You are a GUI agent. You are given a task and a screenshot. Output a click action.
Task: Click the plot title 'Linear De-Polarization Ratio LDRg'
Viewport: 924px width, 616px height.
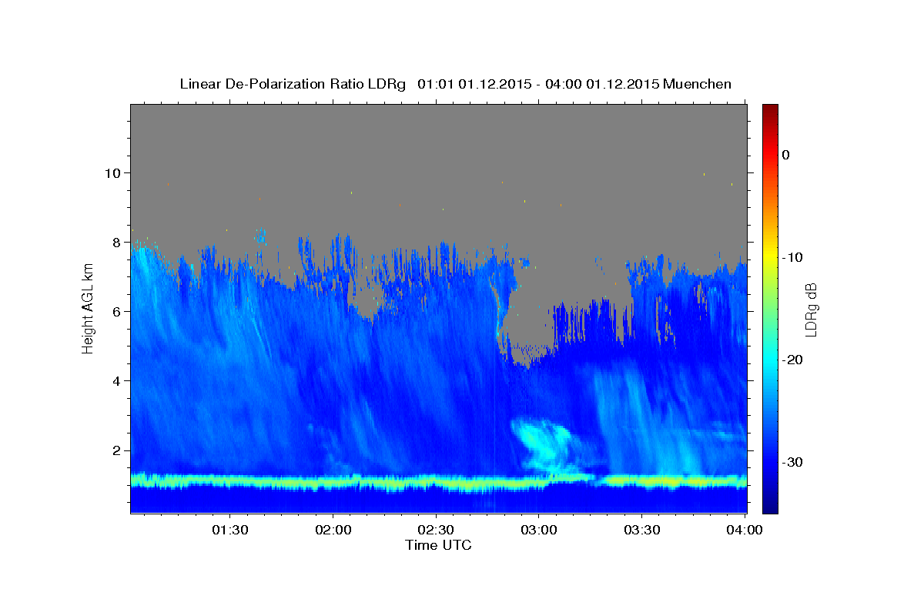[x=292, y=84]
